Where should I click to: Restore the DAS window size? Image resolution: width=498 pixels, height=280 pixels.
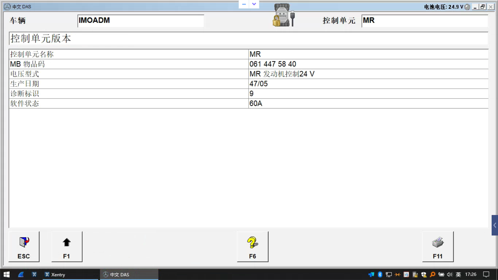pyautogui.click(x=483, y=7)
